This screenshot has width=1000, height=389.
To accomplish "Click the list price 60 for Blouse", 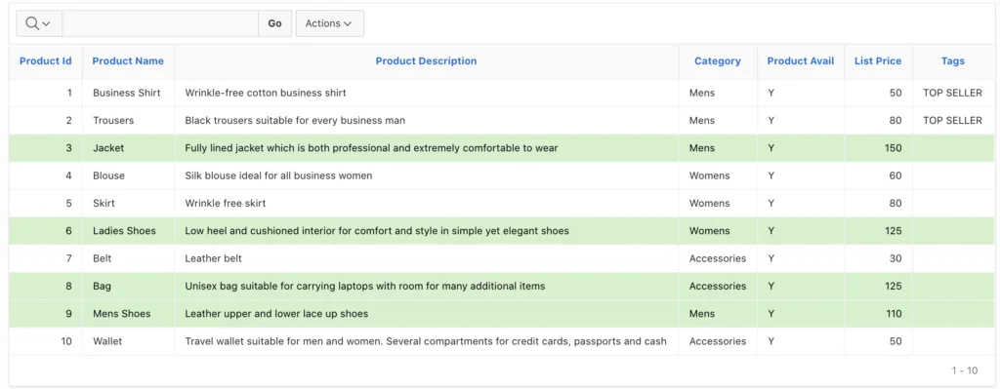I will click(x=896, y=175).
